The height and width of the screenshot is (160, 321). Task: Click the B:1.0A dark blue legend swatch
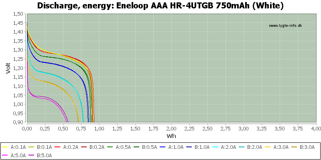[x=189, y=147]
